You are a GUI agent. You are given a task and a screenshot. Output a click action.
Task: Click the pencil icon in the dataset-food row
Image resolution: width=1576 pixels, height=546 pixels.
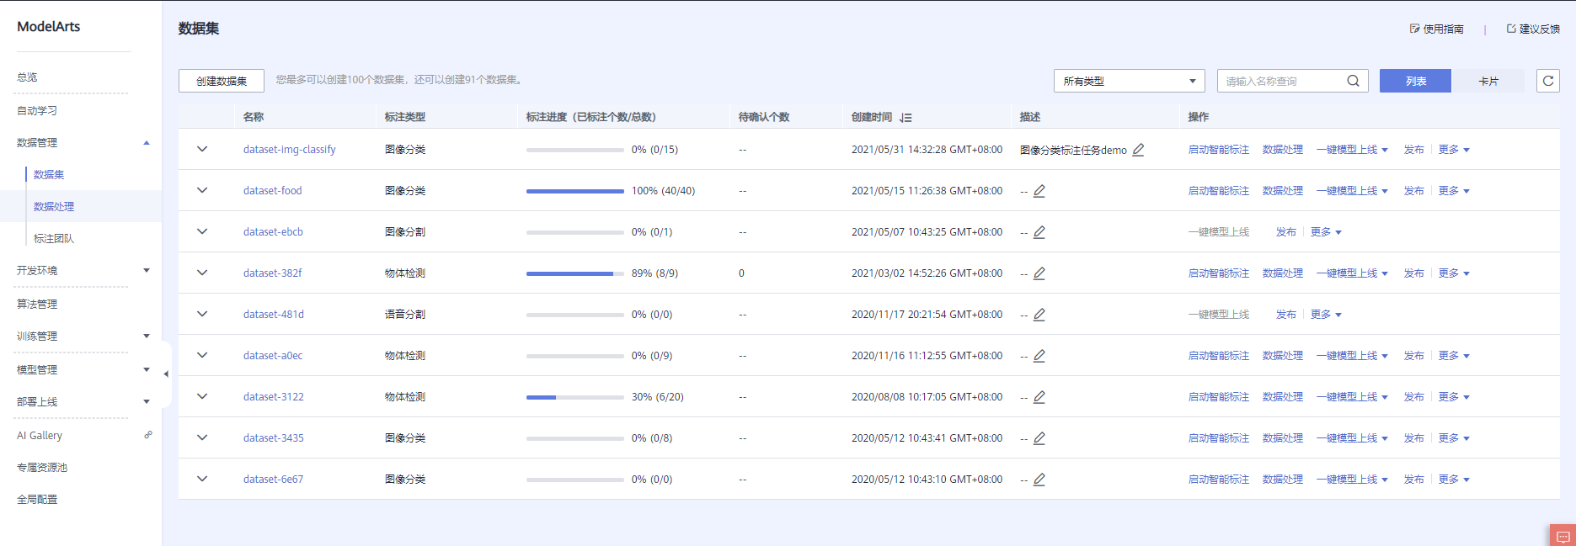(x=1039, y=191)
